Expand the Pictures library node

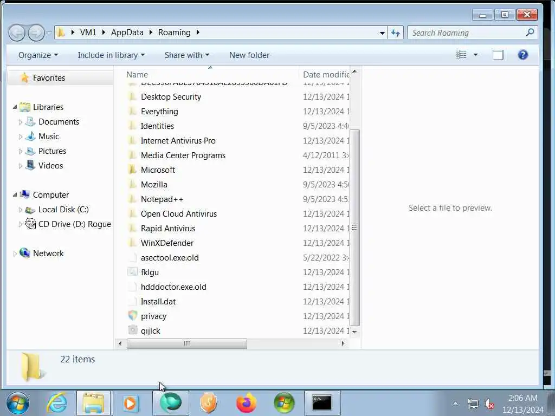click(x=21, y=152)
